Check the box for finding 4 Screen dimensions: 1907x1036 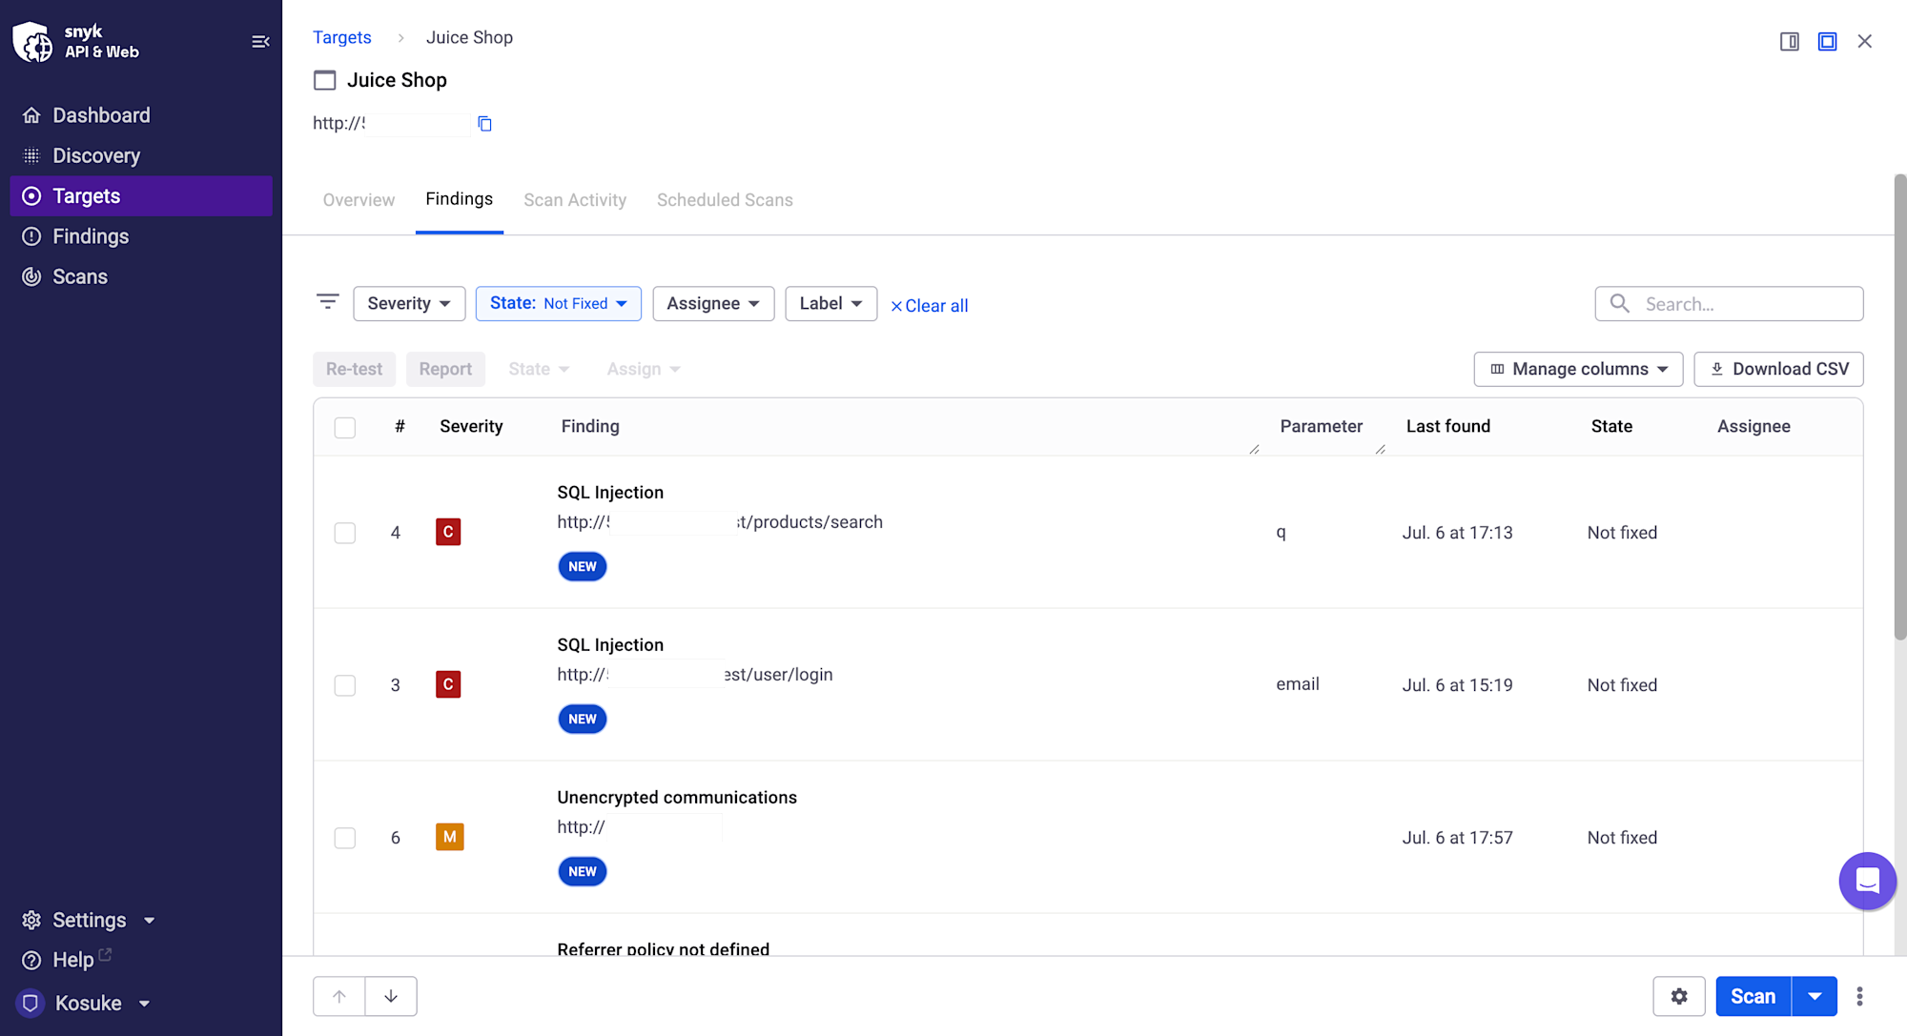coord(345,533)
